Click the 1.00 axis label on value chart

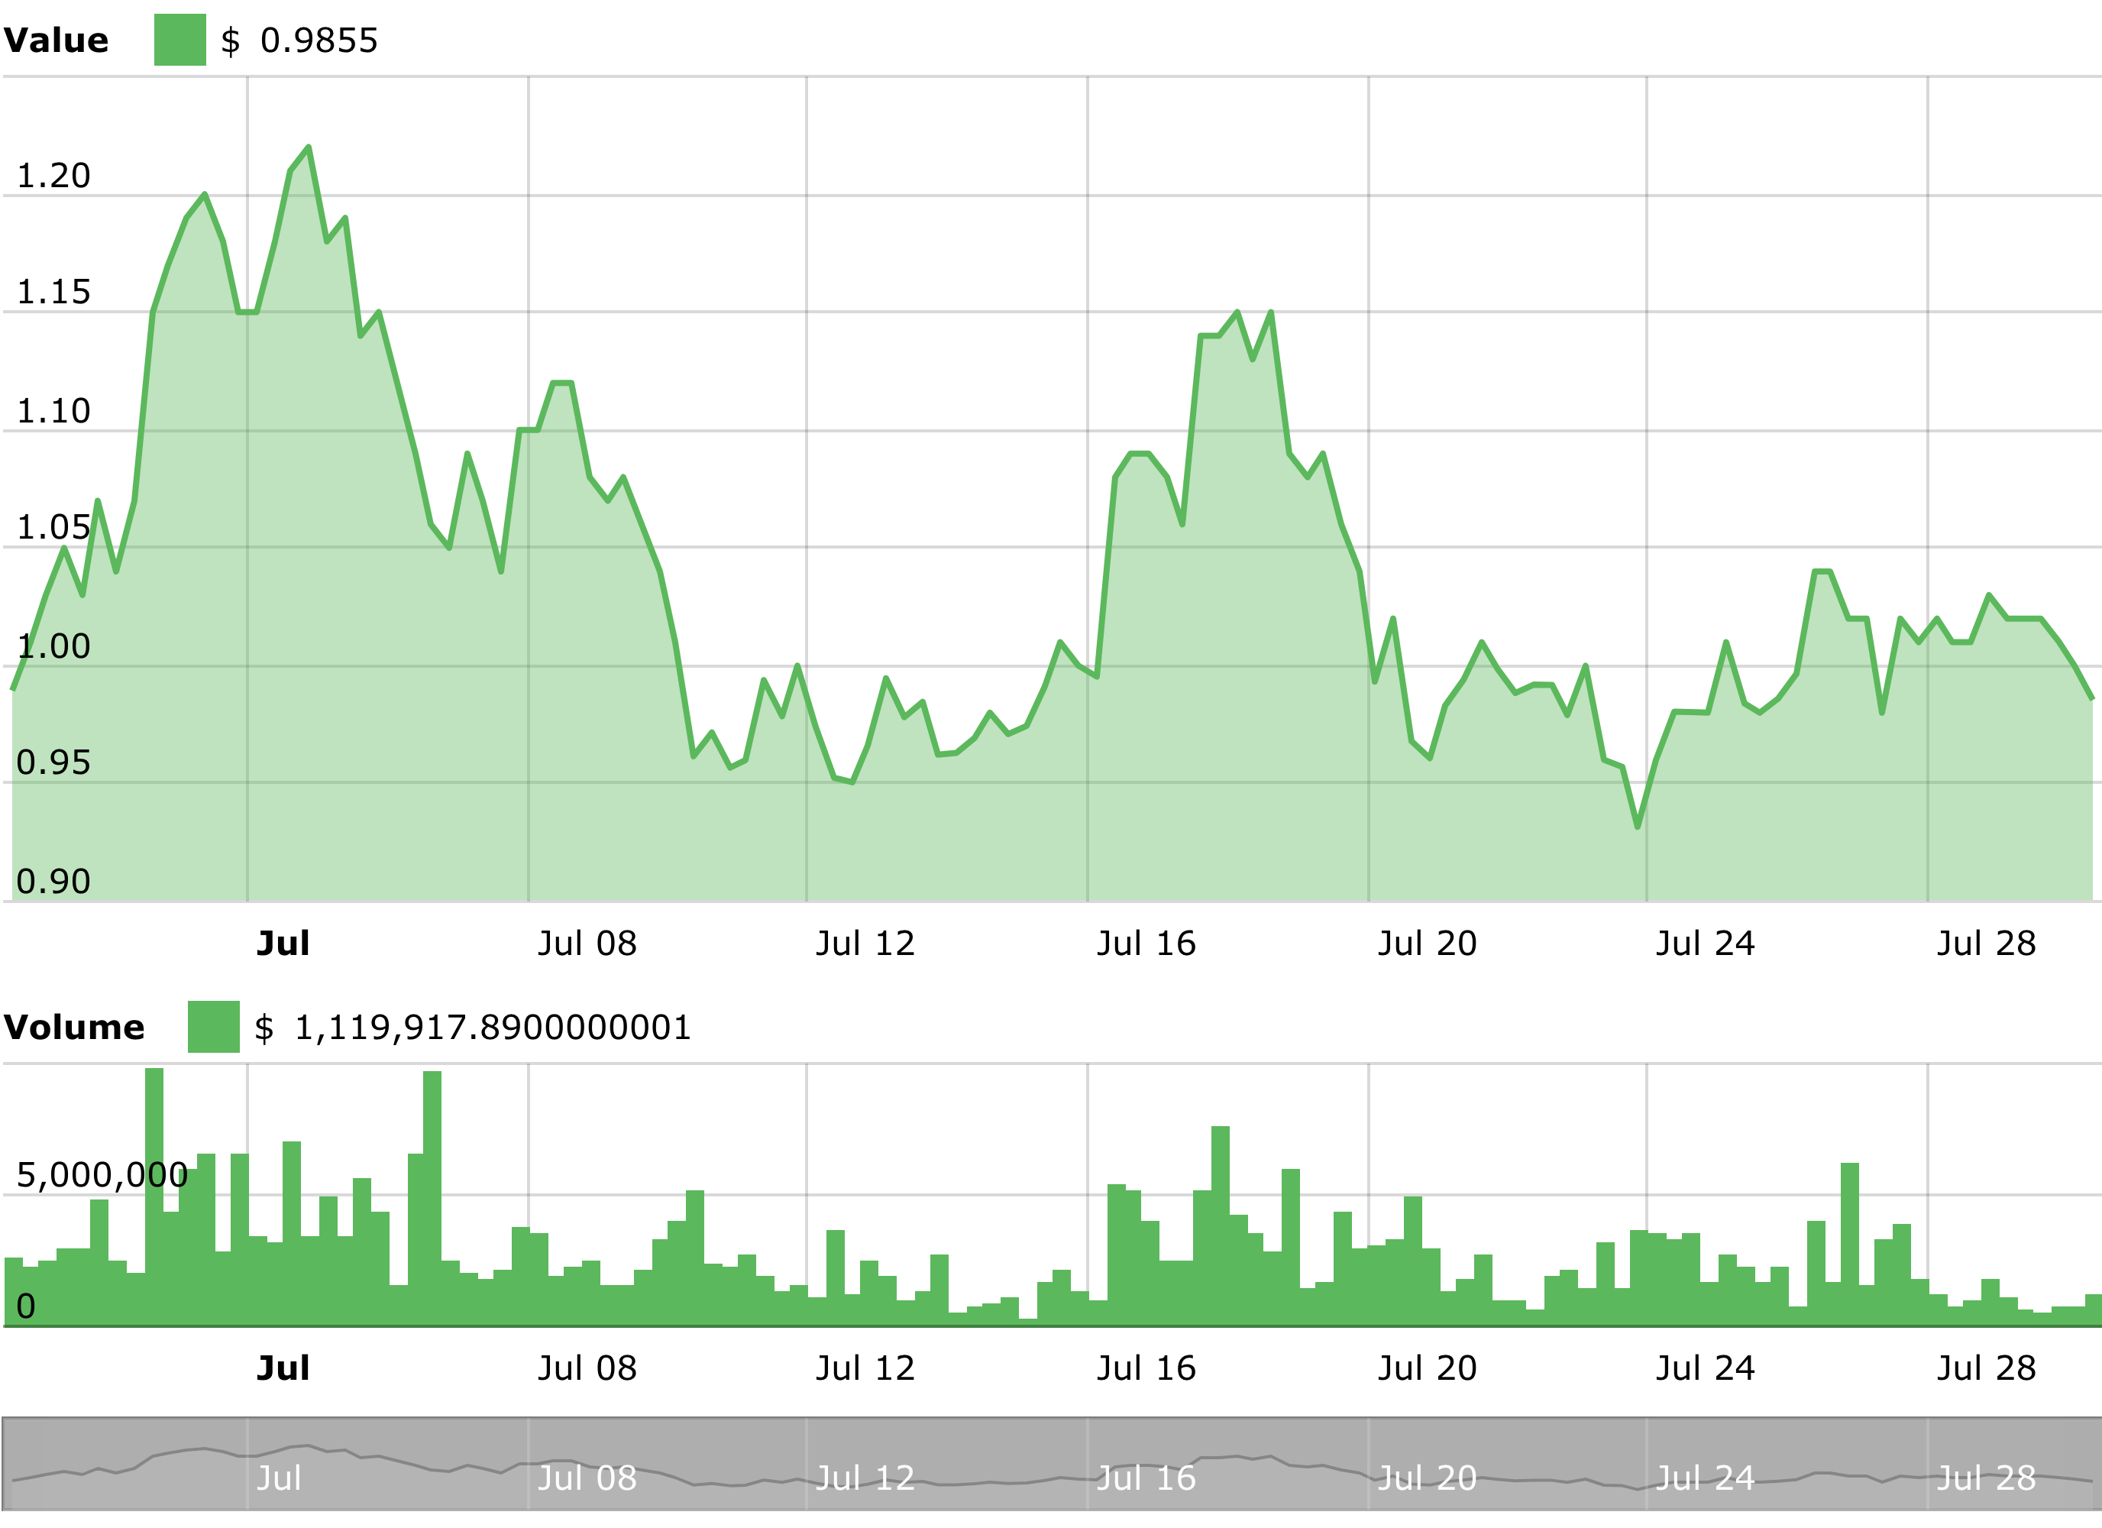click(53, 646)
